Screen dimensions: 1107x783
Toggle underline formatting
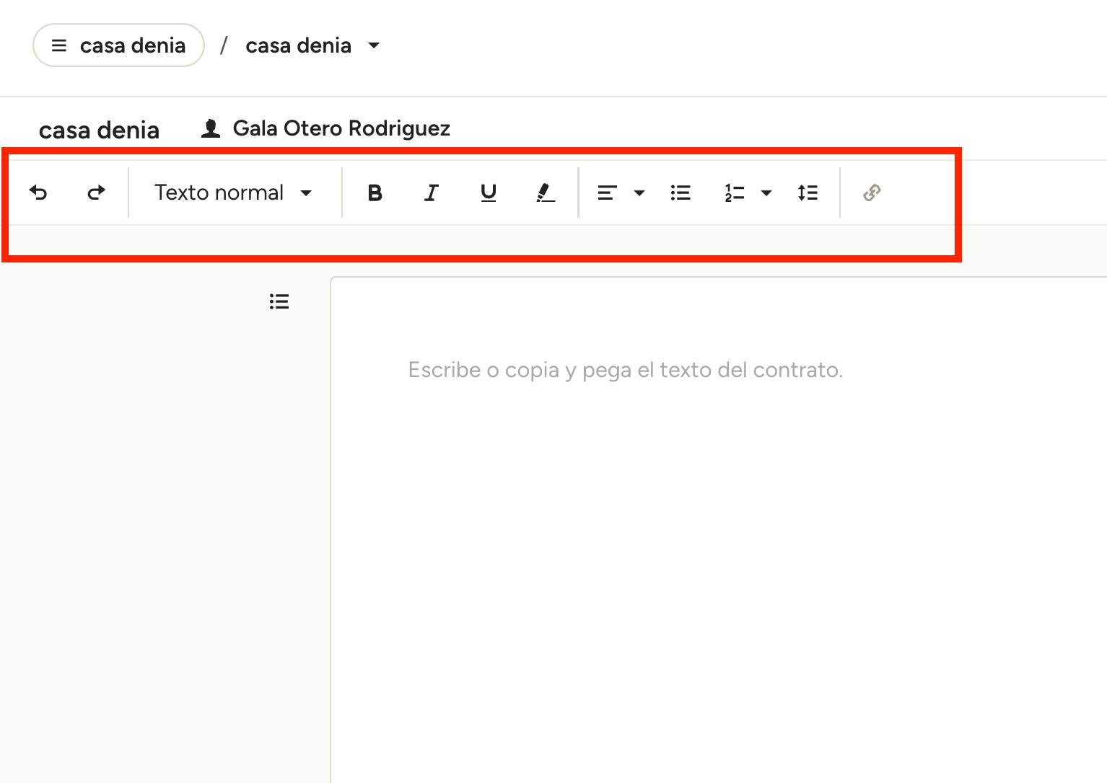click(489, 193)
